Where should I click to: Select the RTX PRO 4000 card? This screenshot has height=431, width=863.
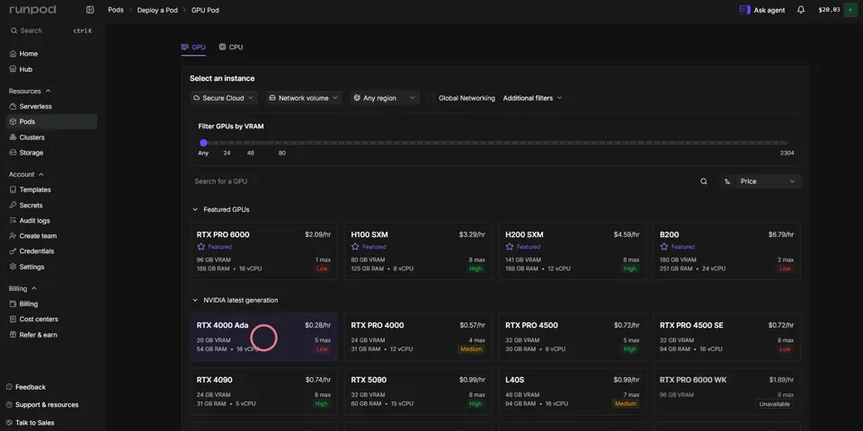click(418, 337)
